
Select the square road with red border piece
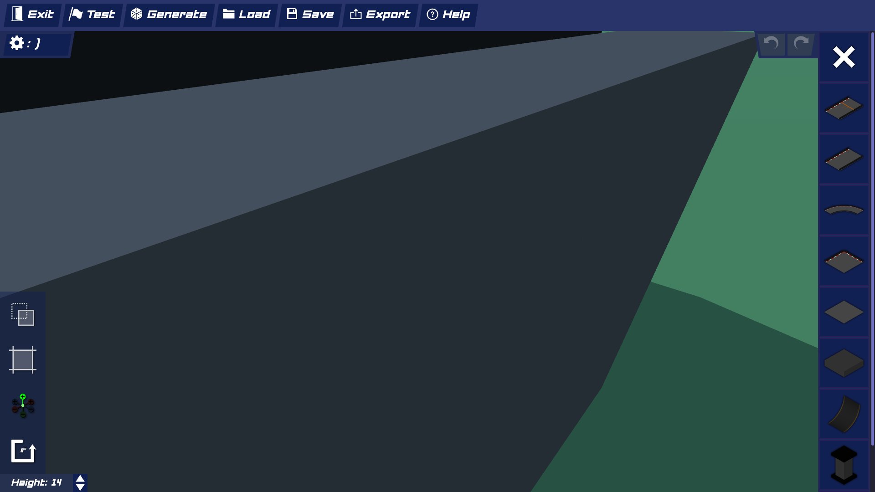coord(844,261)
